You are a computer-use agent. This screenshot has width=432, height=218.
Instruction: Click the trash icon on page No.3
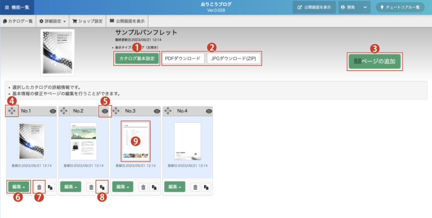(x=143, y=187)
